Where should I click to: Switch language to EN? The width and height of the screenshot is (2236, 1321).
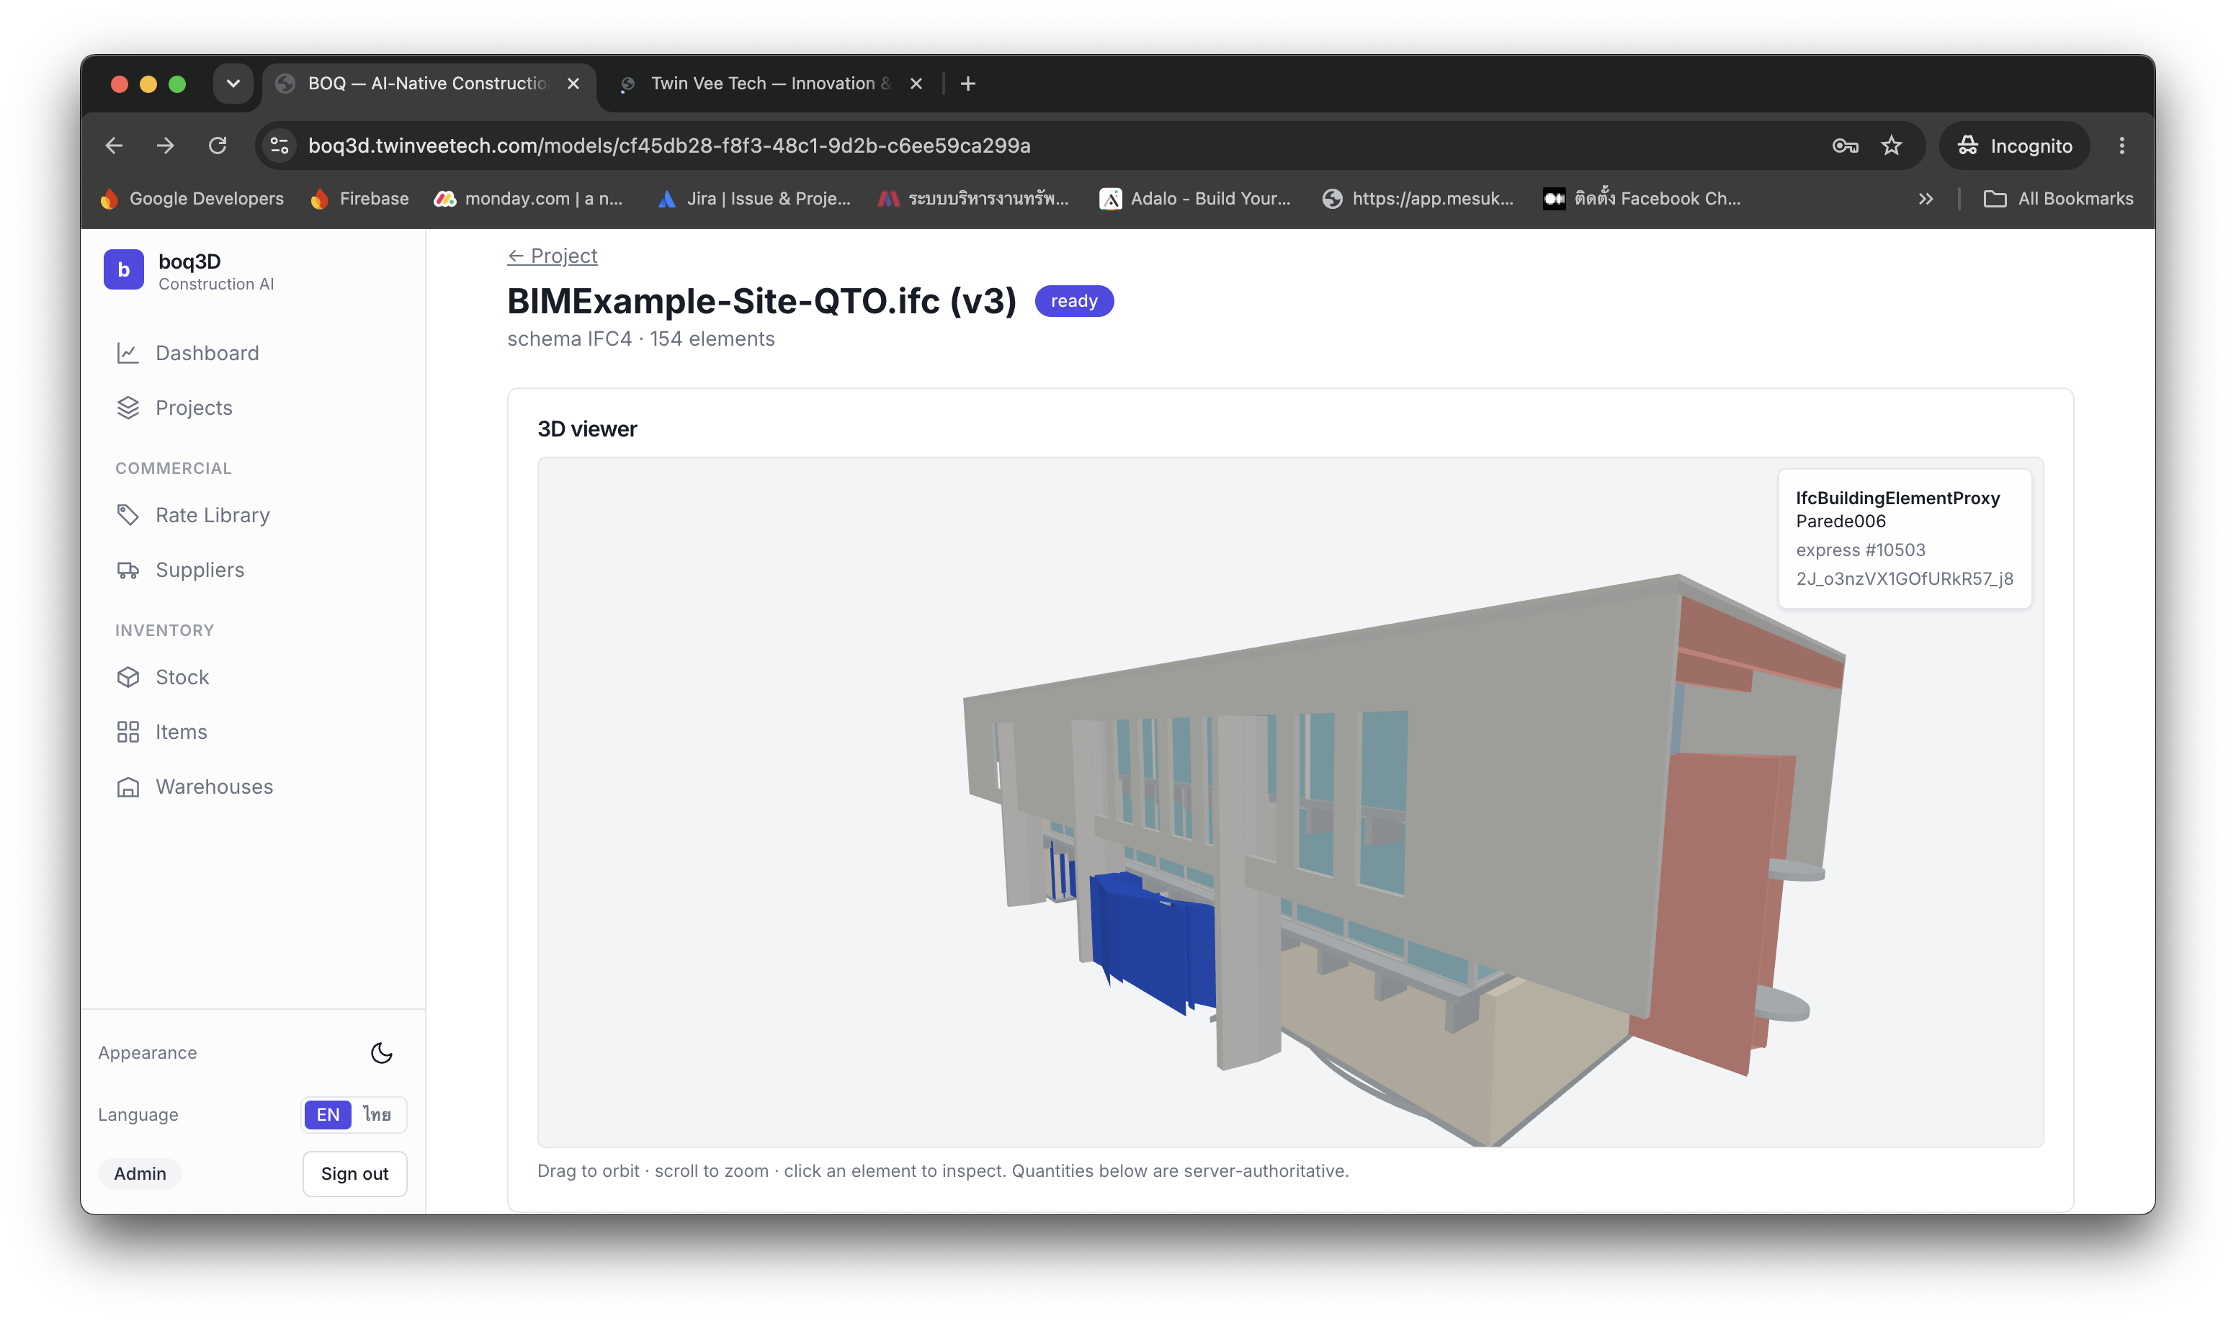[x=328, y=1114]
